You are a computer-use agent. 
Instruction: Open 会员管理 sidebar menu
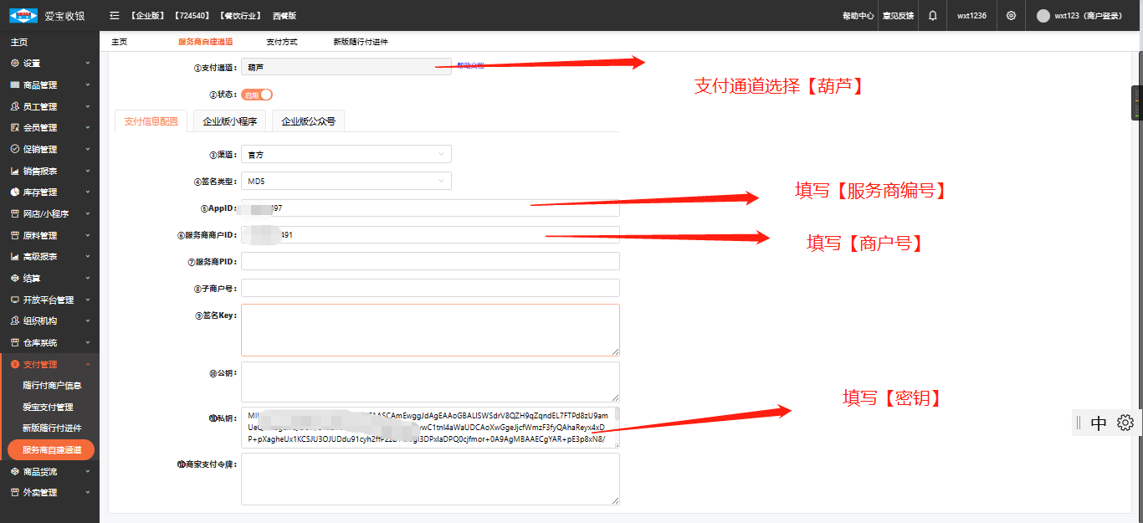(40, 128)
